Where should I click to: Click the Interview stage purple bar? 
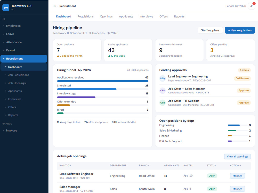76,97
